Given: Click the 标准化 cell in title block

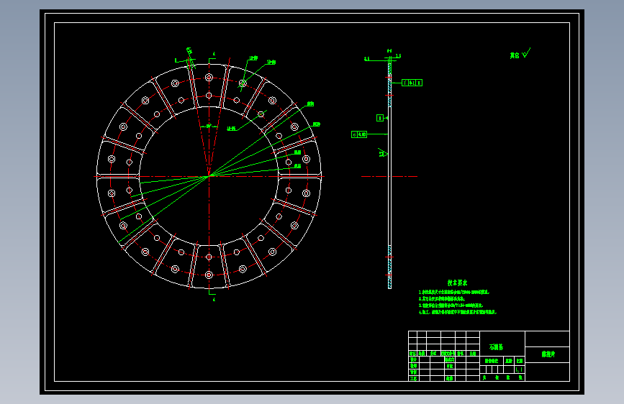Looking at the screenshot, I should point(450,359).
